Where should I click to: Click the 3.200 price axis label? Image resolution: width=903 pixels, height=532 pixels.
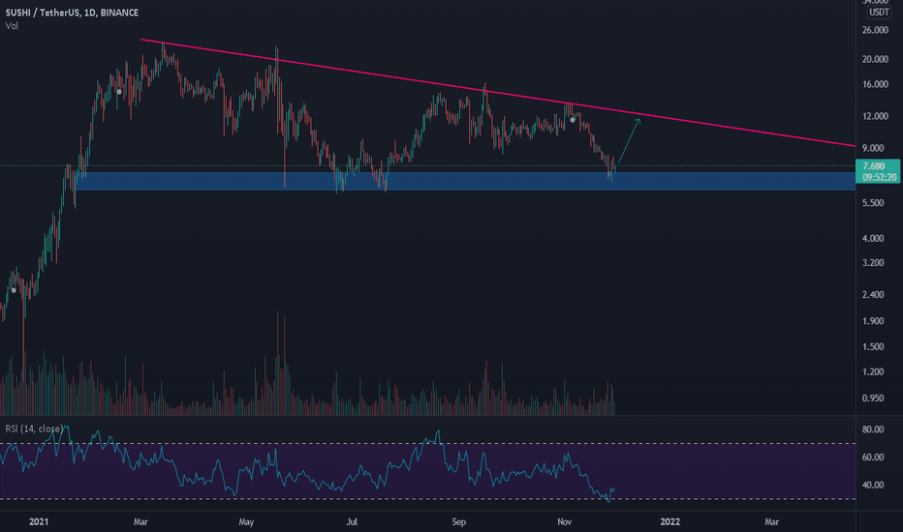(873, 263)
